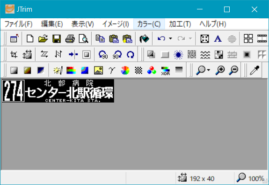Click the blue arrow margin join icon
Screen dimensions: 269x185
73,55
